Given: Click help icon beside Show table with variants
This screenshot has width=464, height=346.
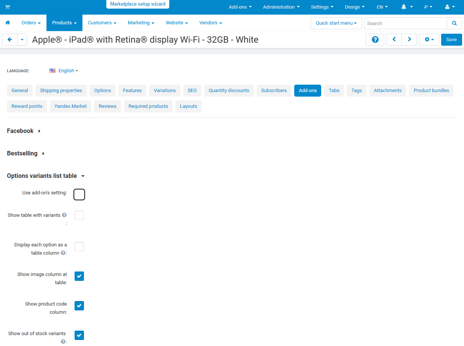Looking at the screenshot, I should tap(64, 215).
